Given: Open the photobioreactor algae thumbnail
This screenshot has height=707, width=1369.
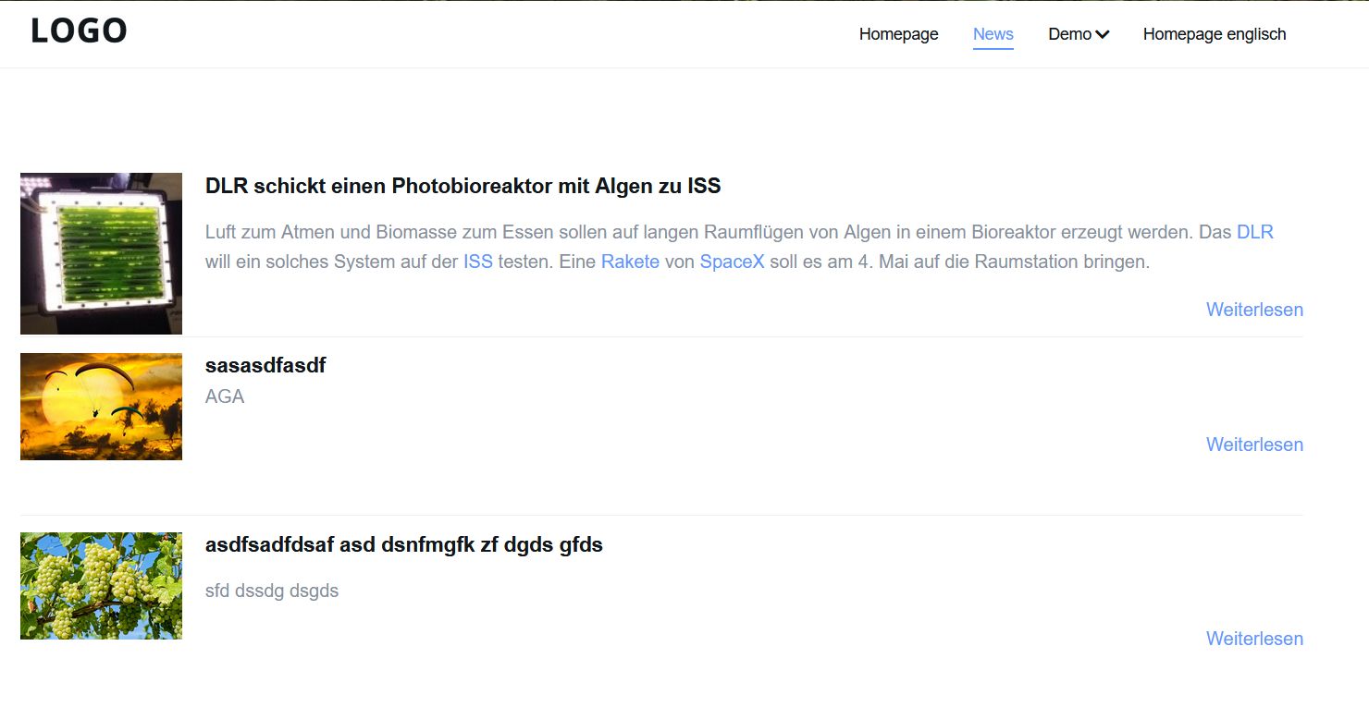Looking at the screenshot, I should point(101,253).
